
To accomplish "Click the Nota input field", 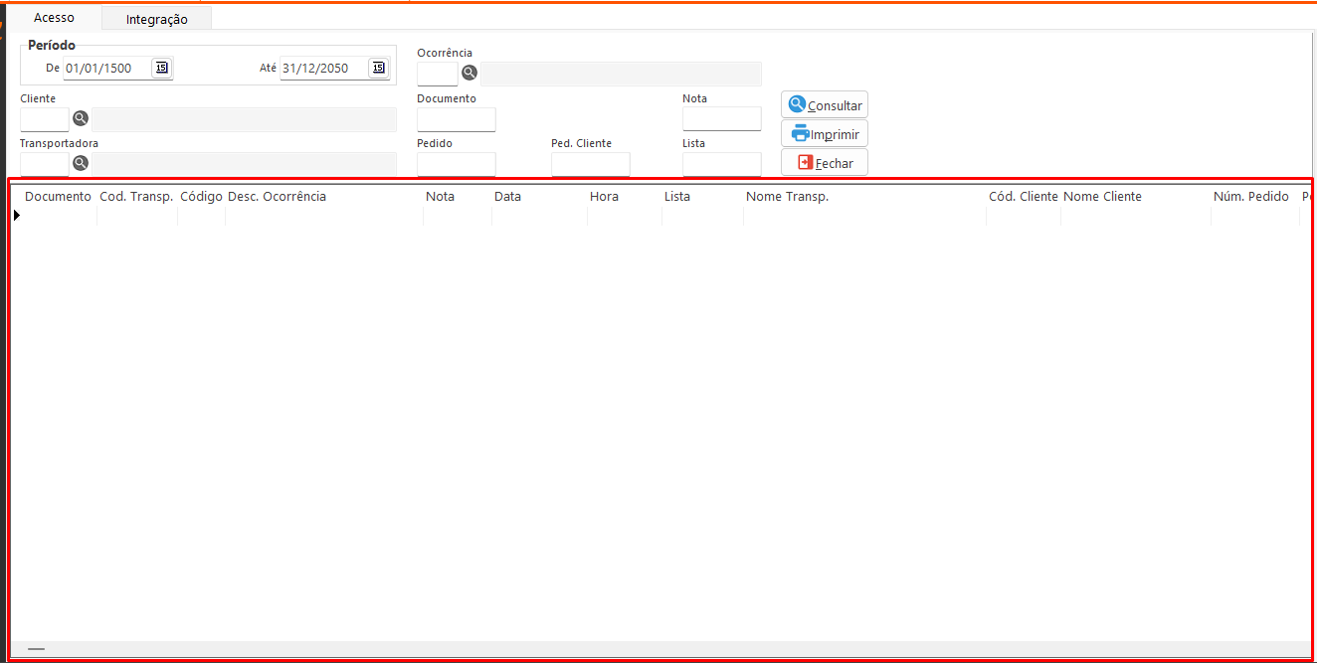I will point(721,118).
